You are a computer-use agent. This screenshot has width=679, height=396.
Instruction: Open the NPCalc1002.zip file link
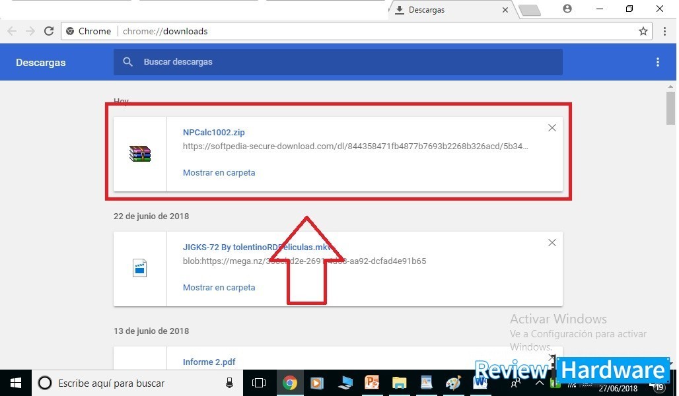214,133
